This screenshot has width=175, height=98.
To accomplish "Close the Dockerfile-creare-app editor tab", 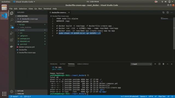I will pos(69,13).
